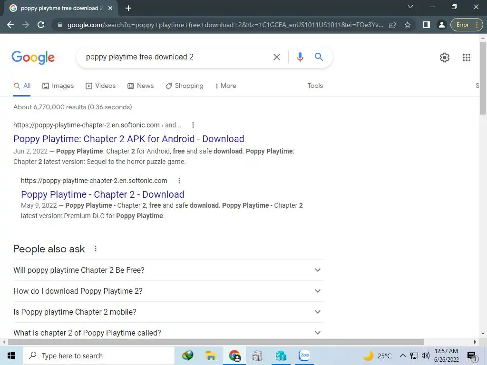Click the browser back arrow

tap(10, 25)
